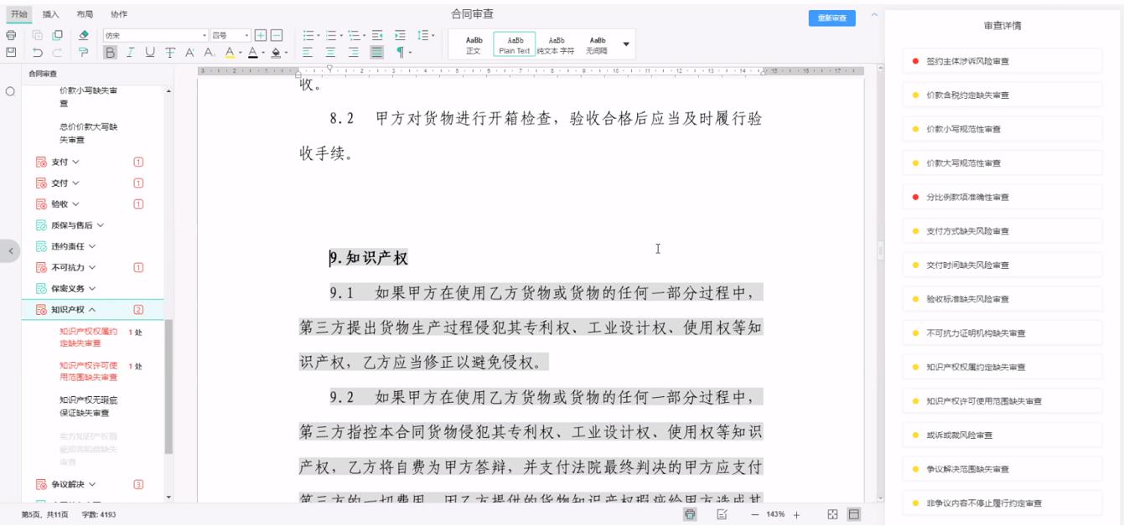Click the print icon in the toolbar
Image resolution: width=1124 pixels, height=526 pixels.
(11, 35)
